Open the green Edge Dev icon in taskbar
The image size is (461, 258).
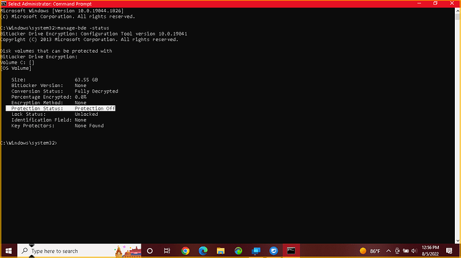point(238,251)
